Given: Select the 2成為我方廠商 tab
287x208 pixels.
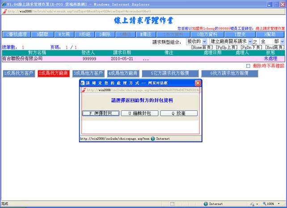Looking at the screenshot, I should [x=53, y=73].
